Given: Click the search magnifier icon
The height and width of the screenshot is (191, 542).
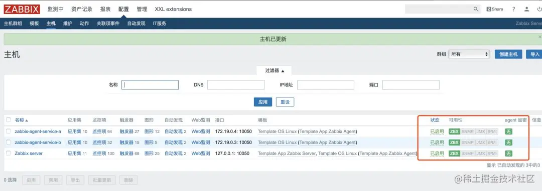Looking at the screenshot, I should coord(476,9).
